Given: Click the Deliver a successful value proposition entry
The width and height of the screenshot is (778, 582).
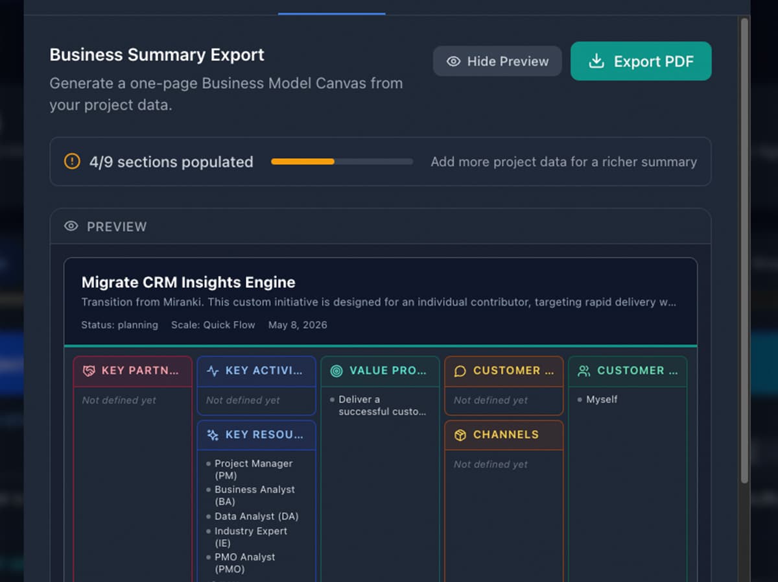Looking at the screenshot, I should (382, 406).
